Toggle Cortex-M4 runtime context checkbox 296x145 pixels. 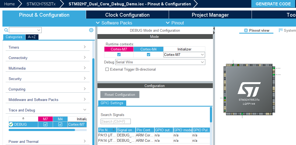pos(149,55)
